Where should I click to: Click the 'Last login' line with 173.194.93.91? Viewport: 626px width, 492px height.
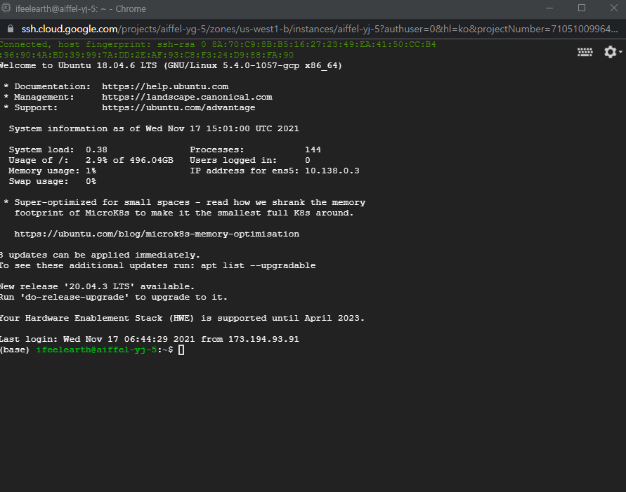tap(150, 339)
